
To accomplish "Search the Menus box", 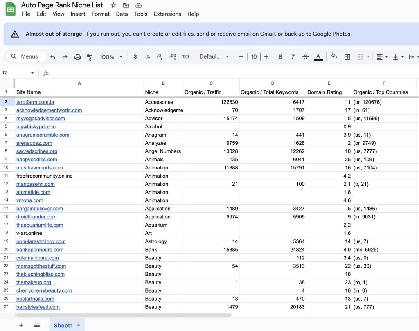I will [26, 56].
